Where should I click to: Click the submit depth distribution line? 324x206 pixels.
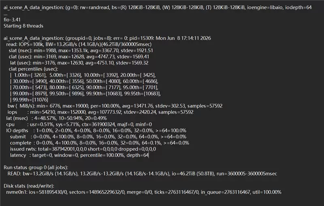point(98,137)
